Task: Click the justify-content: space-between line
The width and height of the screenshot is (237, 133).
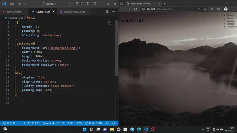Action: (x=48, y=86)
